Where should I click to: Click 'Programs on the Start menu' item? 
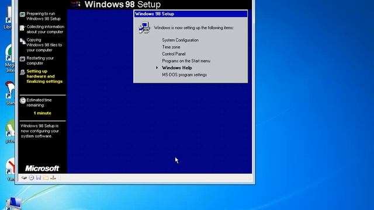[186, 61]
